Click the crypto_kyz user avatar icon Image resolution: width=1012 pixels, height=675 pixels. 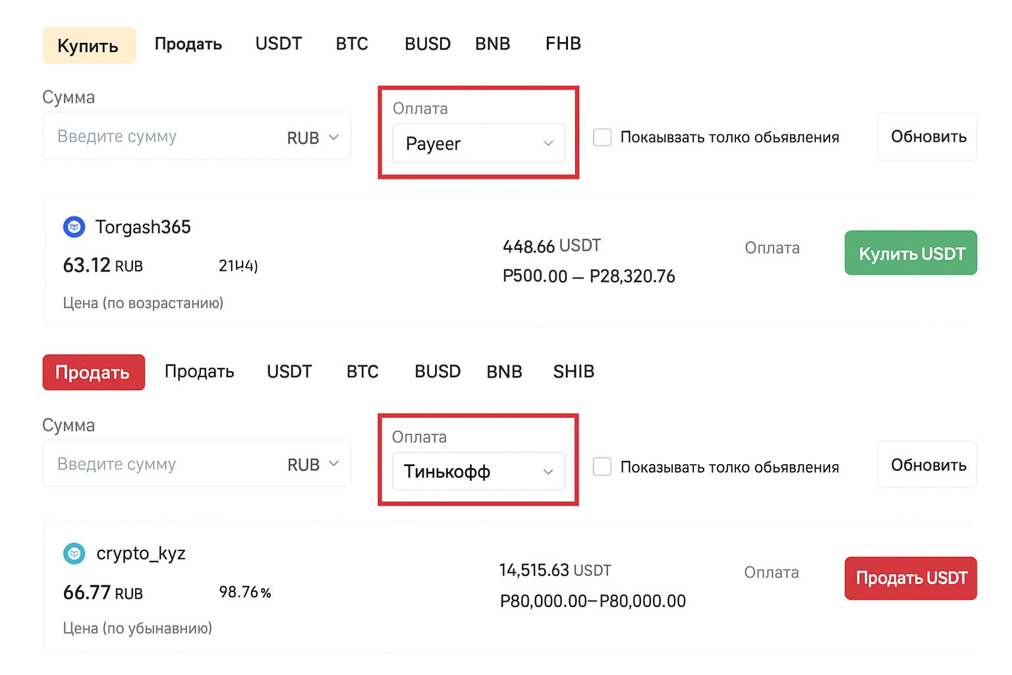coord(74,554)
